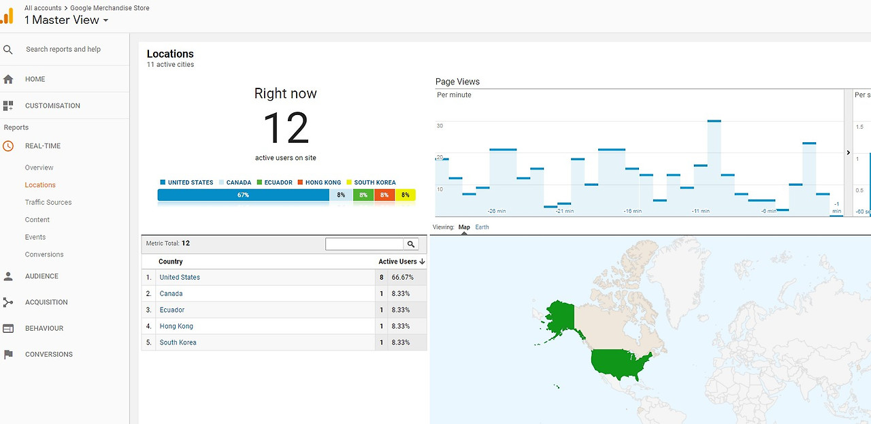Screen dimensions: 871x424
Task: Click the yellow South Korea 8% segment
Action: click(406, 195)
